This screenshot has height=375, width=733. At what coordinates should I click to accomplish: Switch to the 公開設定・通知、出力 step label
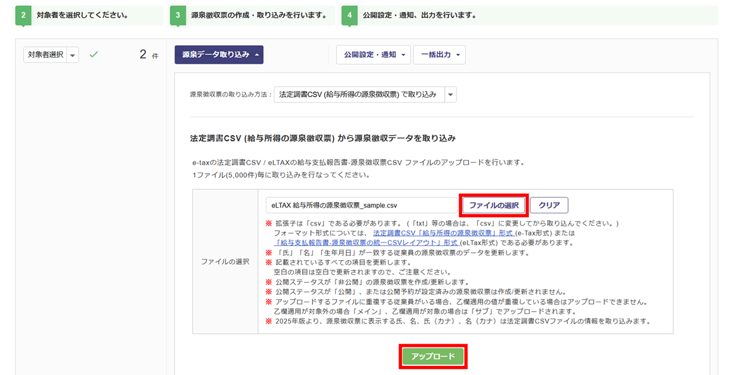419,15
